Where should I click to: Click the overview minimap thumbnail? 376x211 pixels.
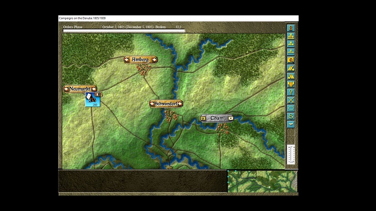point(263,181)
